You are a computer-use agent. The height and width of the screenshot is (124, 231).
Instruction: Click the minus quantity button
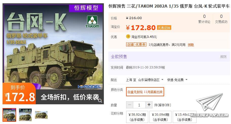pyautogui.click(x=130, y=105)
